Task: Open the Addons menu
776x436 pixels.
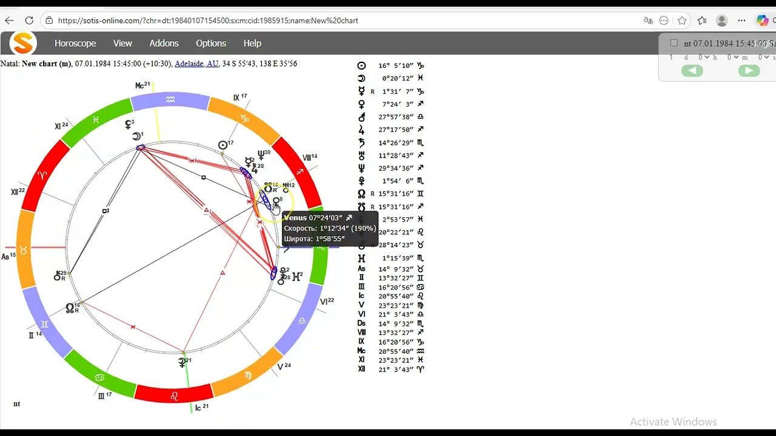Action: pos(164,43)
